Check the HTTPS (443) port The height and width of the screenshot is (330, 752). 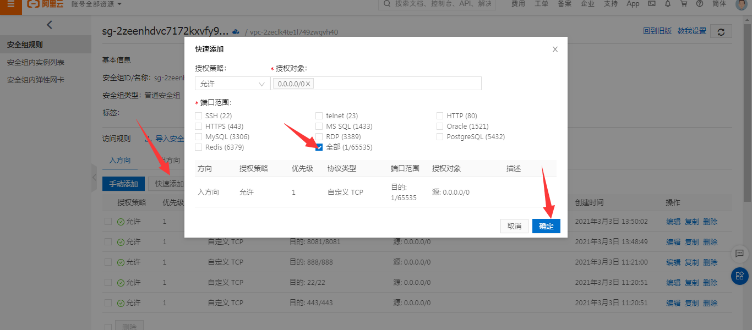point(199,127)
